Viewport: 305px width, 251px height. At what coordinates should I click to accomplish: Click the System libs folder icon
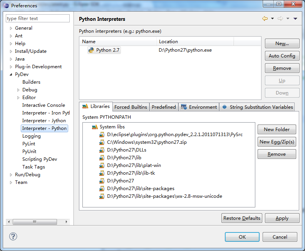click(x=95, y=127)
